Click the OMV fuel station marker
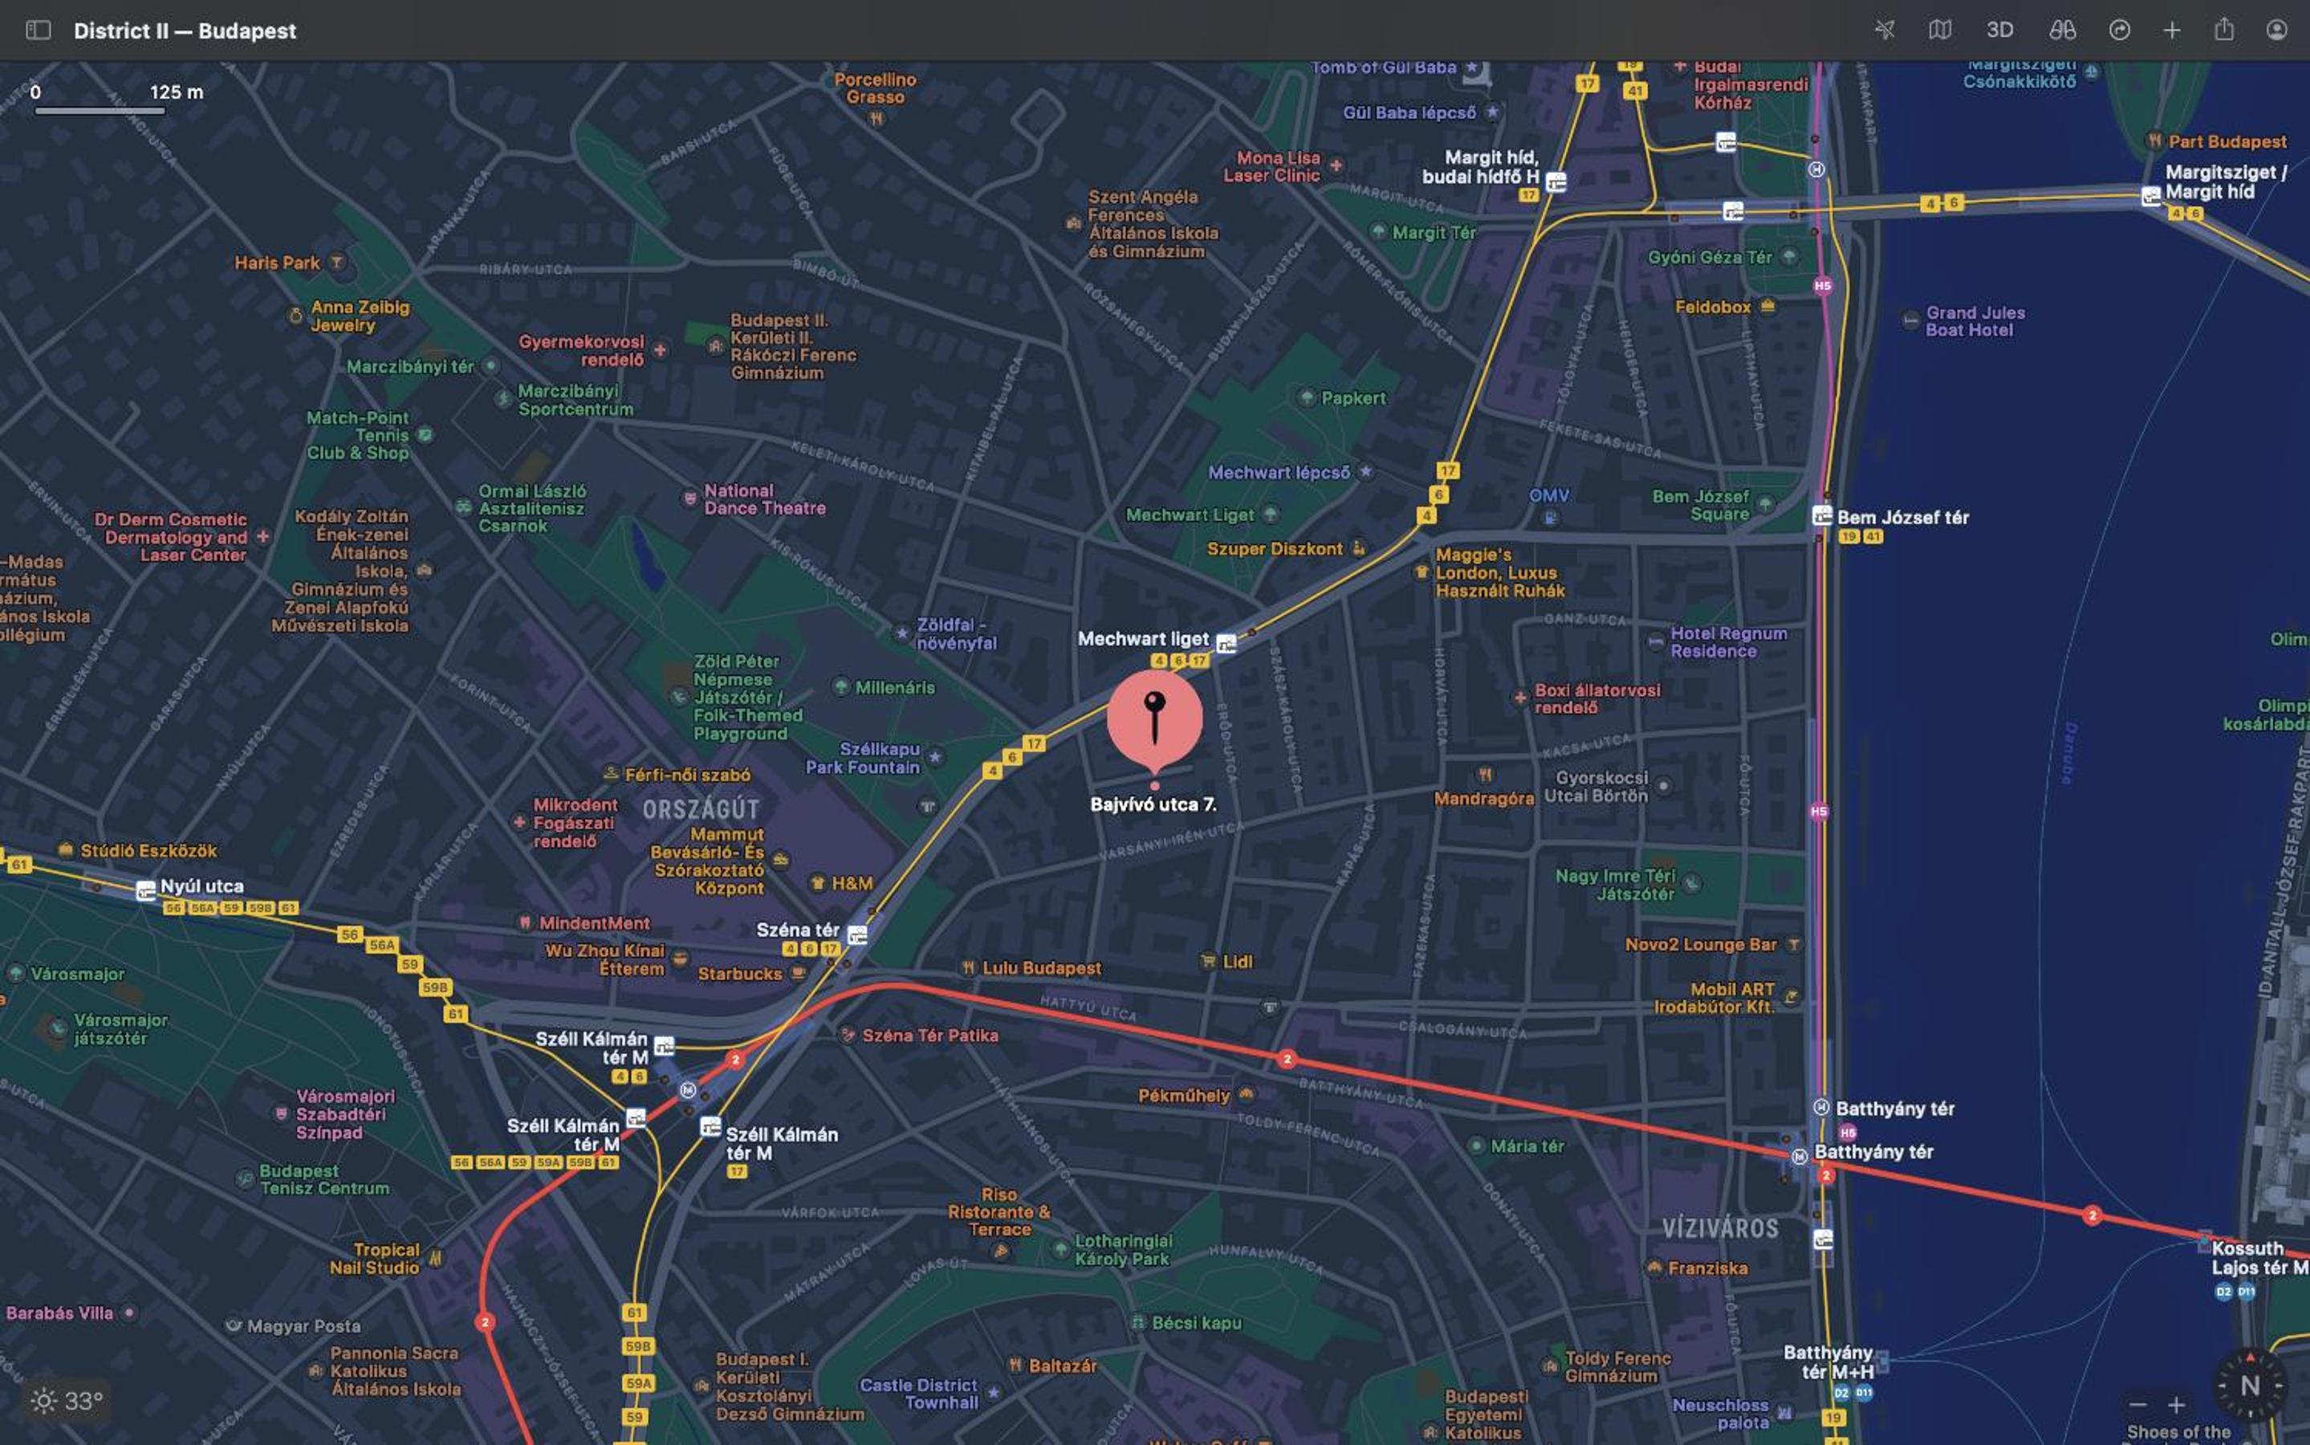Screen dimensions: 2310x1445 tap(1551, 518)
